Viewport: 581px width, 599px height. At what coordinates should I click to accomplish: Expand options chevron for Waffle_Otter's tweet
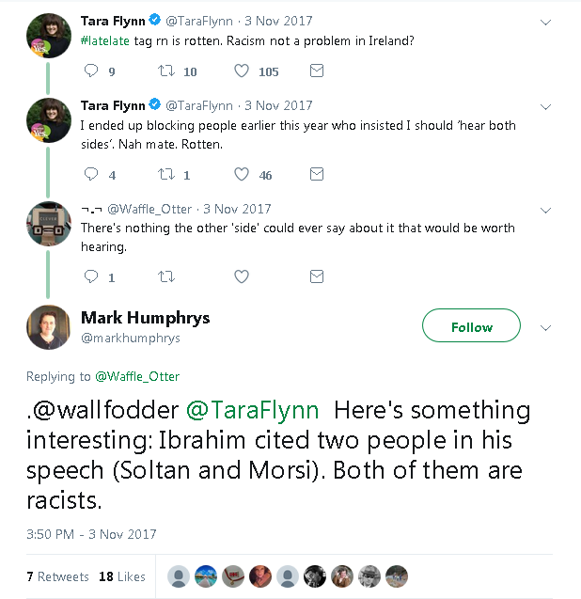[x=546, y=209]
